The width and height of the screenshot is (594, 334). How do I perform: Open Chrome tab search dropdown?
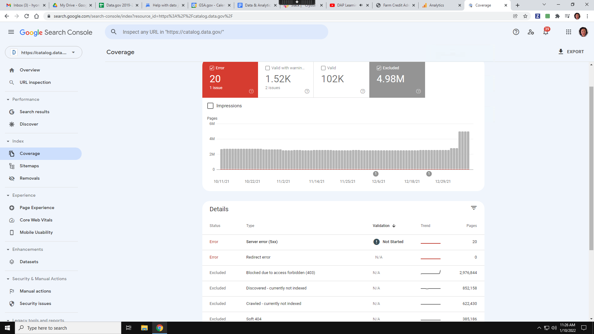point(544,5)
